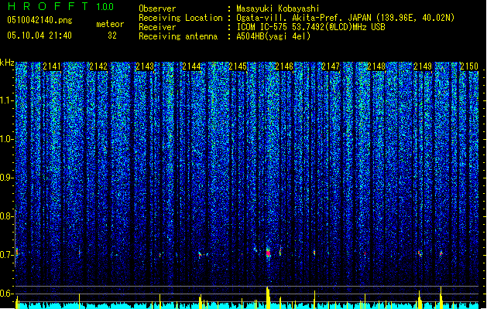Screen dimensions: 487x309
Task: Click the meteor count value 32
Action: coord(112,36)
